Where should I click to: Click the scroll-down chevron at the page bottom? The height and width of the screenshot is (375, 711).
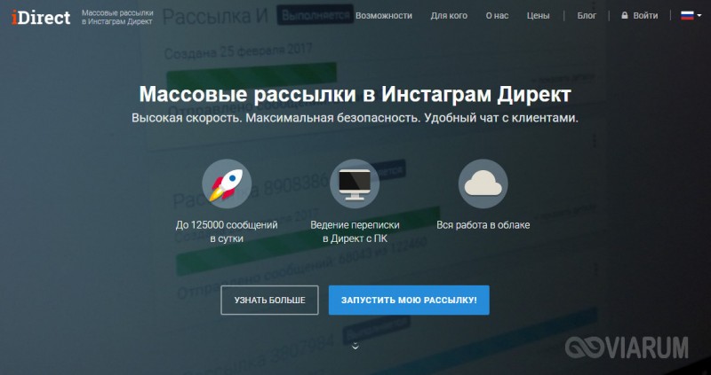[x=355, y=346]
